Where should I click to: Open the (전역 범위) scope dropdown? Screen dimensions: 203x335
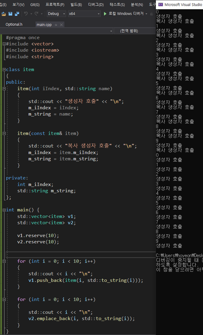coord(135,31)
